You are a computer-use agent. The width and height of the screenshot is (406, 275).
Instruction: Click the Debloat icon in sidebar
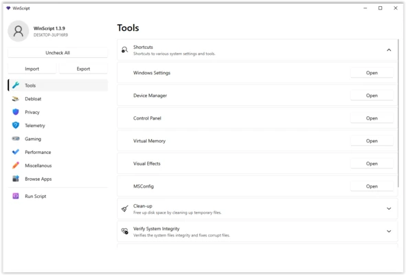pos(16,99)
